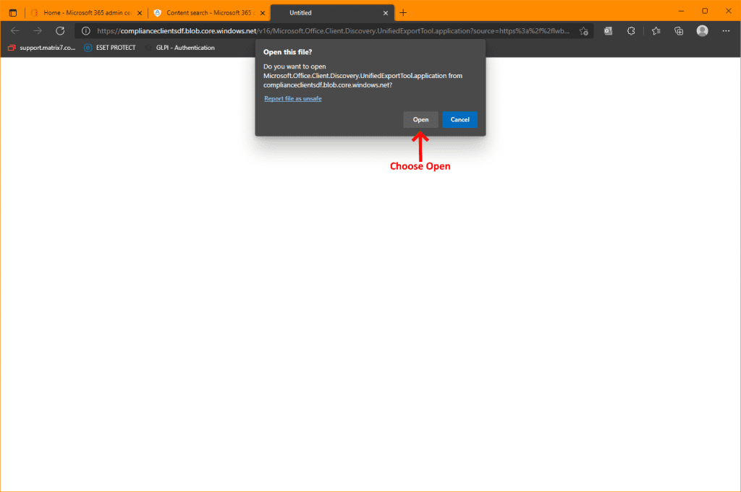Screen dimensions: 741x492
Task: Open GLPI - Authentication bookmark
Action: (x=180, y=48)
